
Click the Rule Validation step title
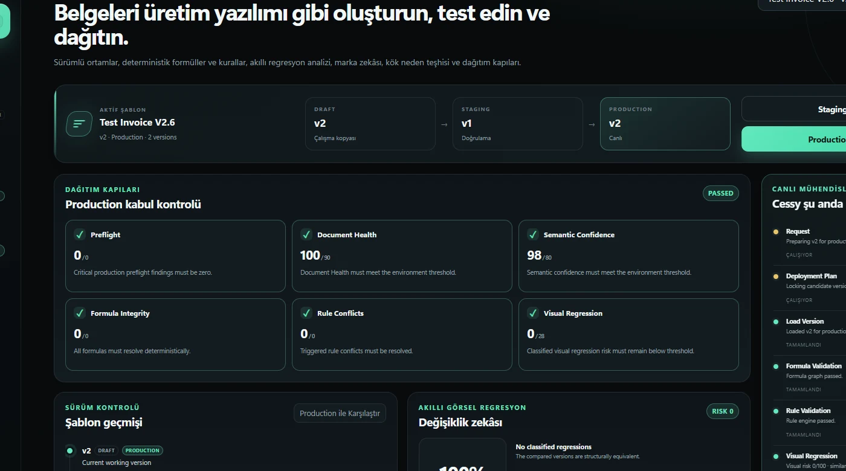coord(809,411)
